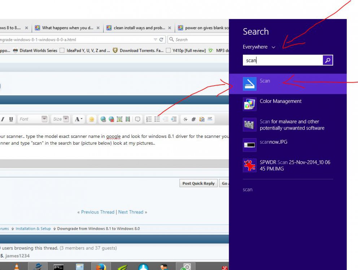
Task: Apply strikethrough text formatting
Action: 185,119
